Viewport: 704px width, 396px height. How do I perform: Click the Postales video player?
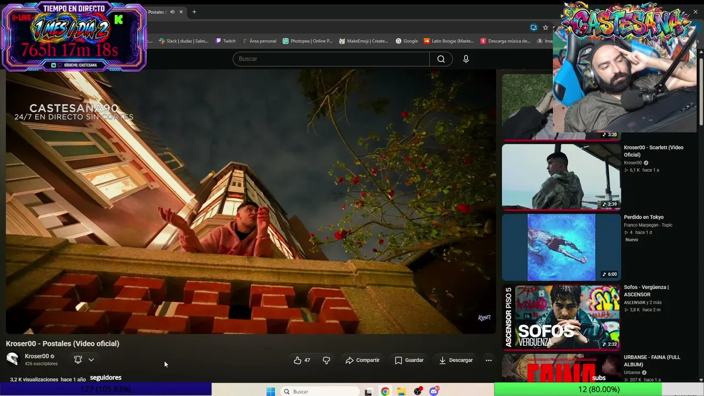251,201
